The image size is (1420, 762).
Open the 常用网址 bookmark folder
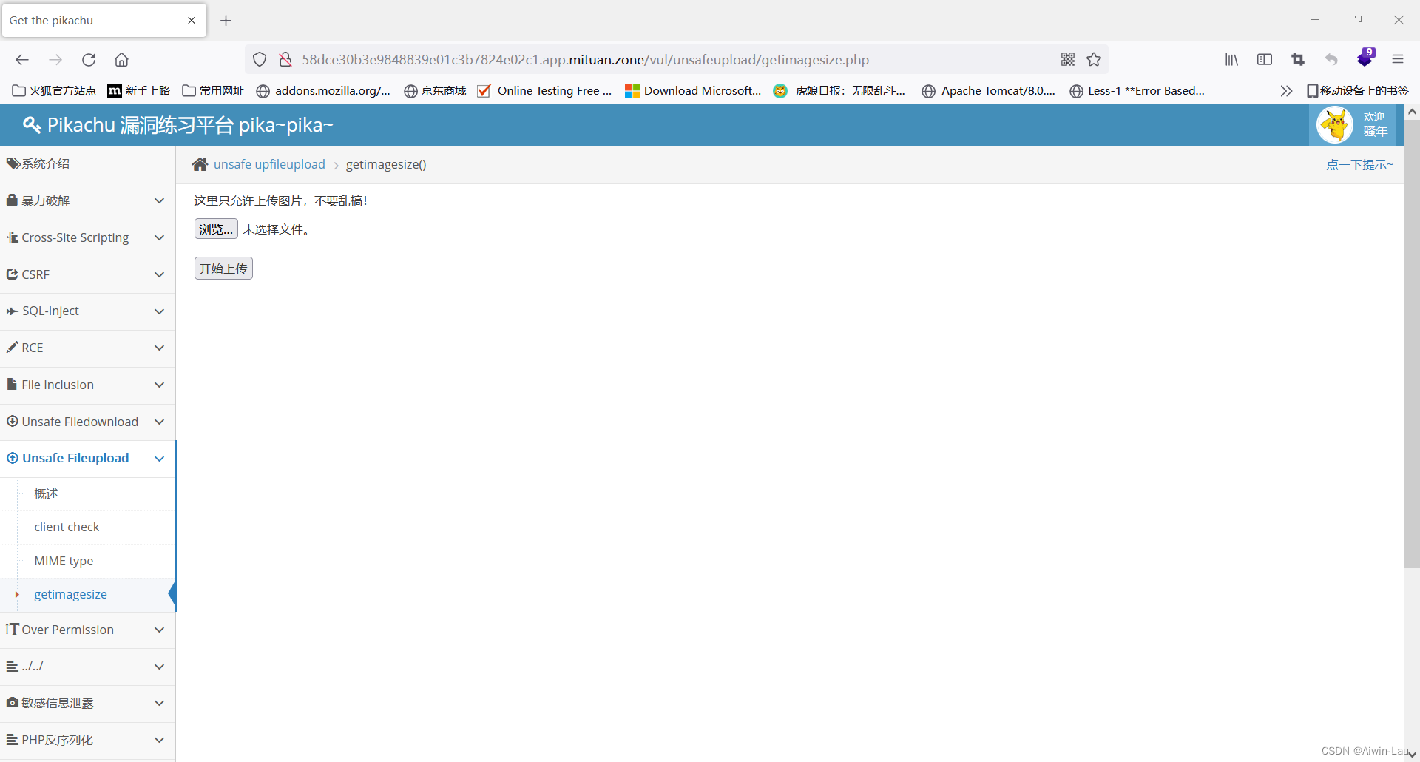(x=213, y=91)
